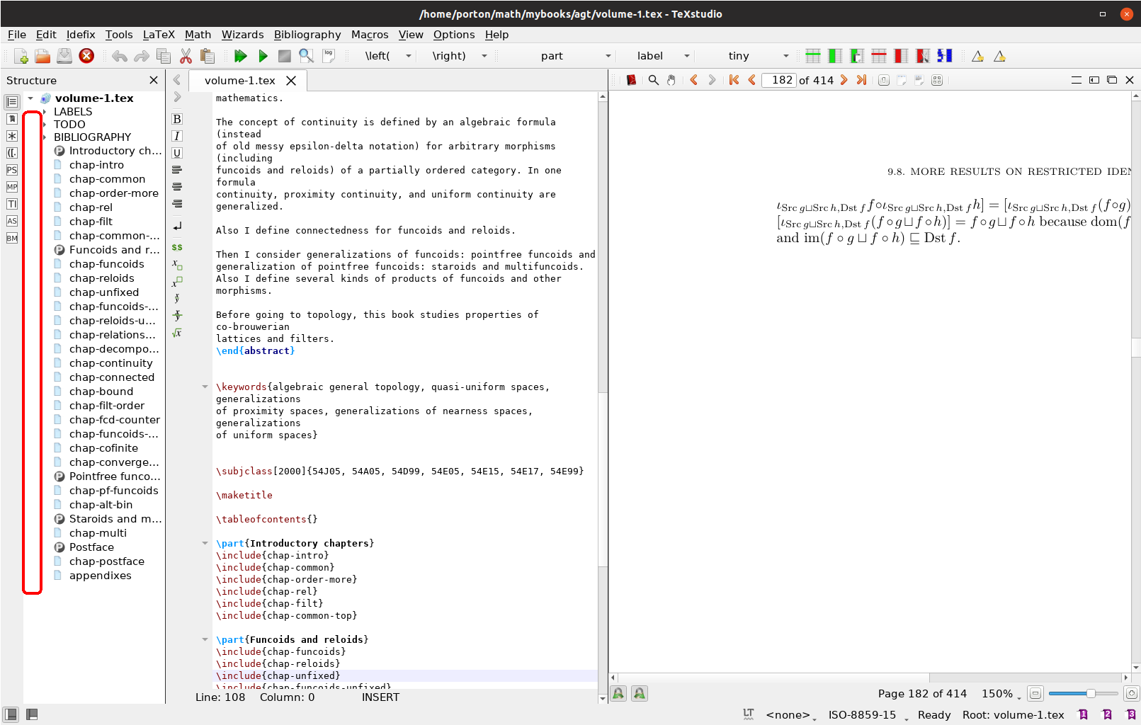
Task: Toggle the side panel at bottom-left
Action: click(11, 714)
